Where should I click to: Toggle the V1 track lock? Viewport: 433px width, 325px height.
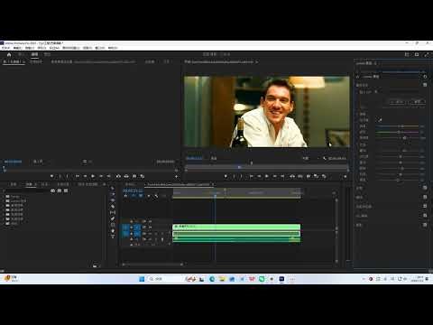131,227
